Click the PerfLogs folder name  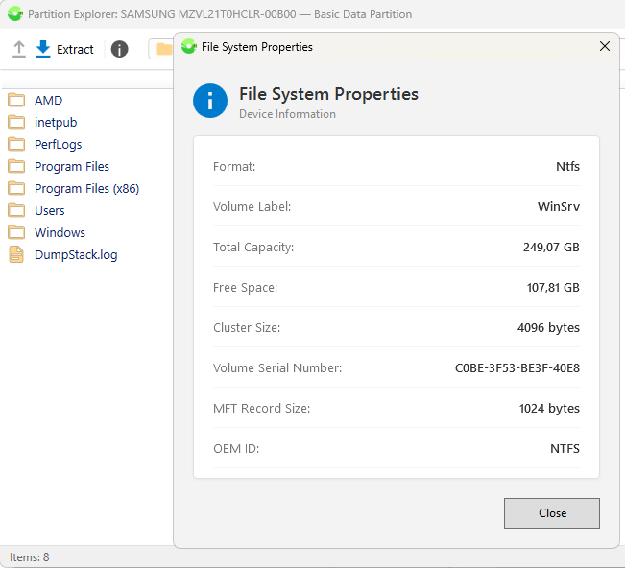[59, 145]
